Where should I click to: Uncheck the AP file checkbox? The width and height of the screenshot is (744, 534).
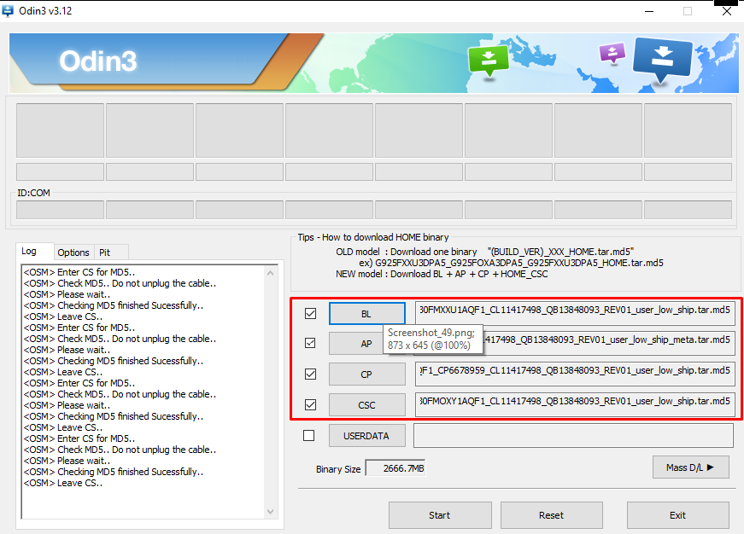[310, 344]
